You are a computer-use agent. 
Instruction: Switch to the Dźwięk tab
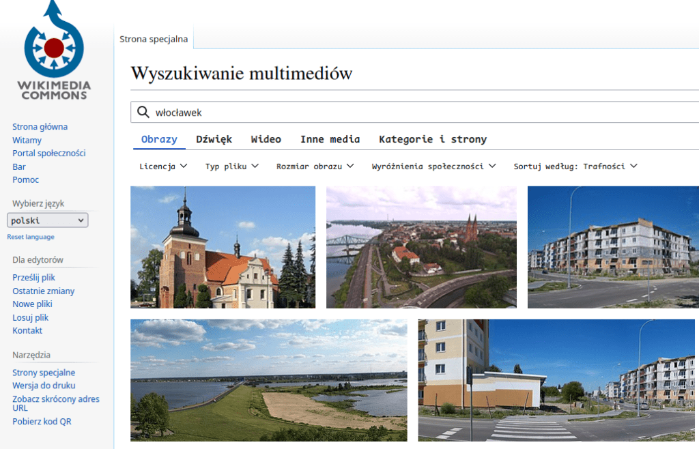point(214,139)
